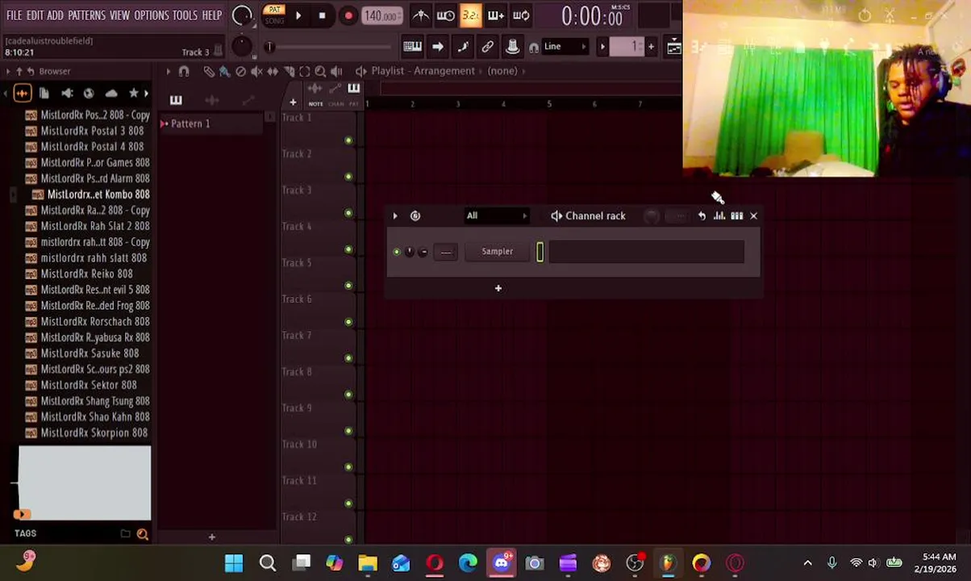The width and height of the screenshot is (971, 581).
Task: Open the FILE menu
Action: 15,15
